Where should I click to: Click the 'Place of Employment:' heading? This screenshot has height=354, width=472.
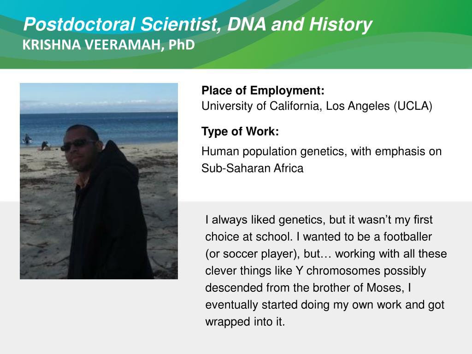(x=263, y=91)
